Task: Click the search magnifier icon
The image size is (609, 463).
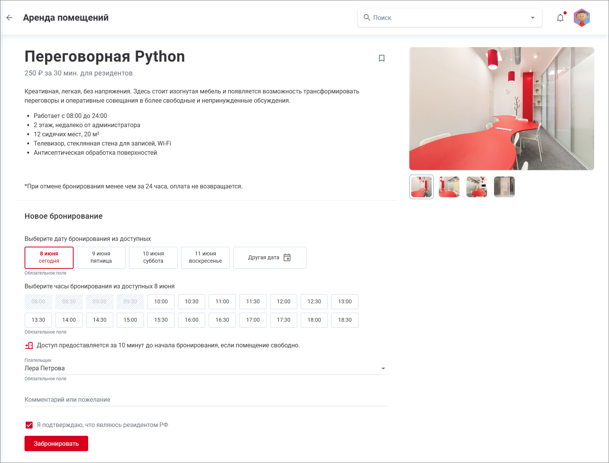Action: tap(367, 18)
